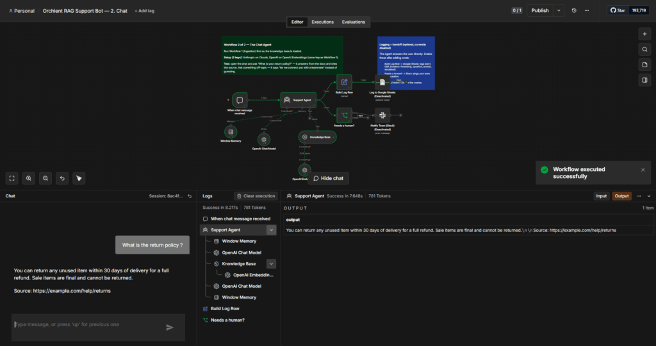The width and height of the screenshot is (656, 346).
Task: Click the 193,719 star count
Action: pyautogui.click(x=639, y=10)
